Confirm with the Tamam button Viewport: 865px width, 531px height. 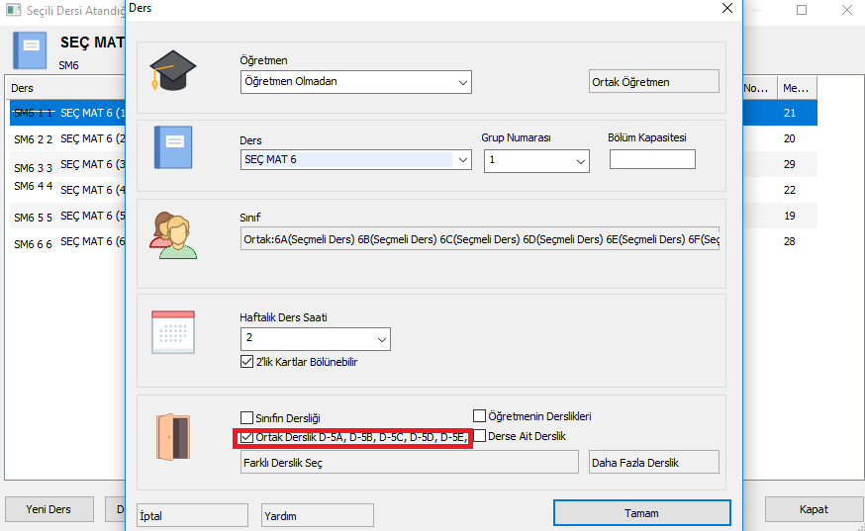(x=642, y=513)
